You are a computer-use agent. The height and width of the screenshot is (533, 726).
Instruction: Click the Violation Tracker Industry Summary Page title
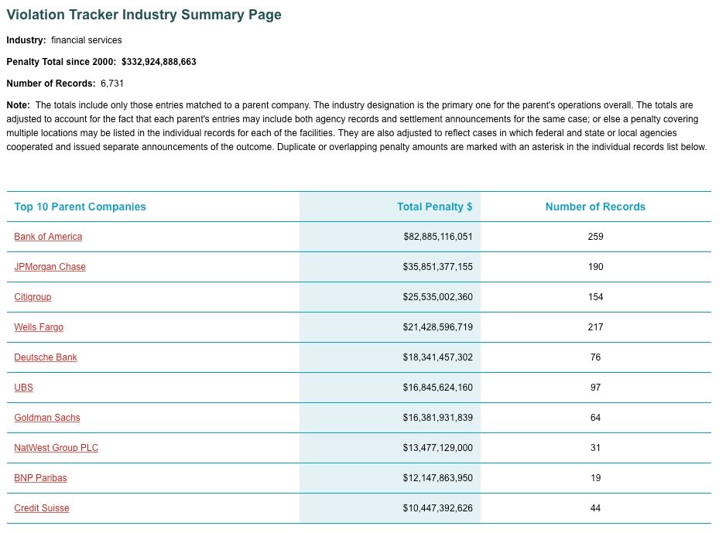tap(144, 15)
